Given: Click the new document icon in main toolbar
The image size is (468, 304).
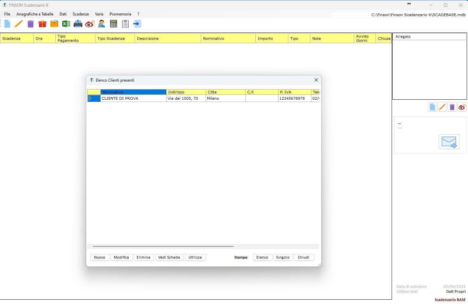Looking at the screenshot, I should tap(7, 24).
